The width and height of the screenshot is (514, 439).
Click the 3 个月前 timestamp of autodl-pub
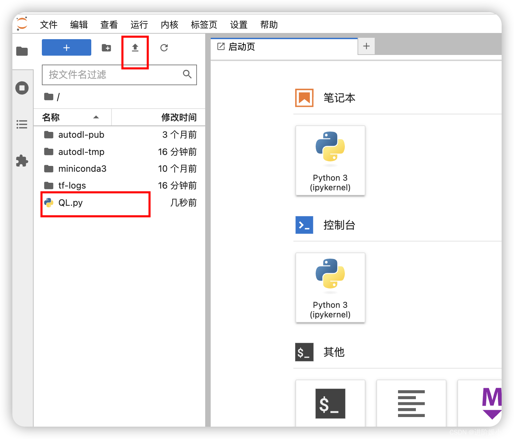(x=180, y=135)
